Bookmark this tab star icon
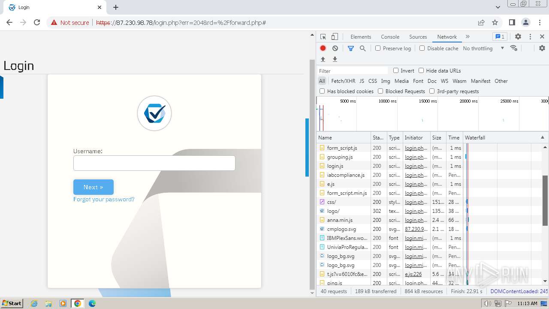This screenshot has width=549, height=309. click(x=495, y=22)
